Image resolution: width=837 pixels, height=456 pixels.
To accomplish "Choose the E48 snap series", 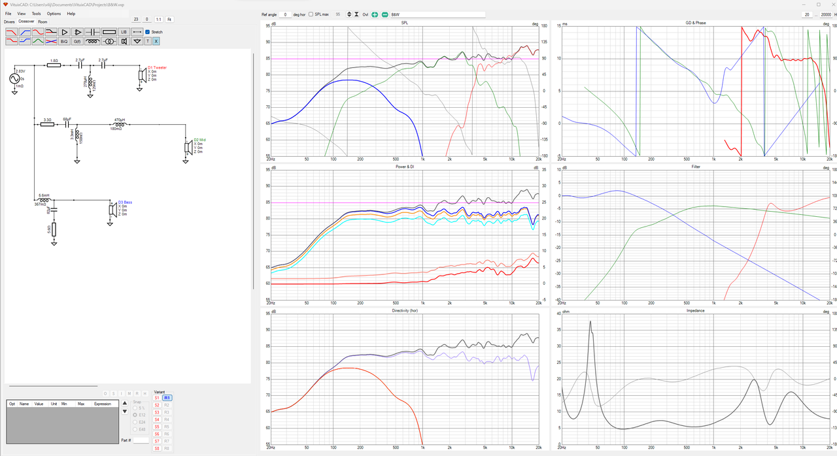I will [x=135, y=429].
